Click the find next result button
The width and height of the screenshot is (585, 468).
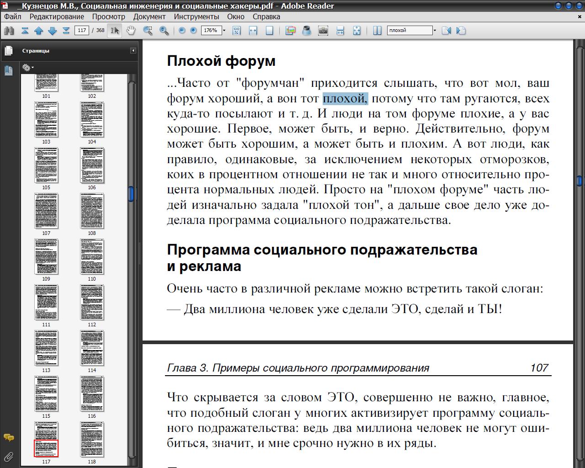tap(461, 31)
